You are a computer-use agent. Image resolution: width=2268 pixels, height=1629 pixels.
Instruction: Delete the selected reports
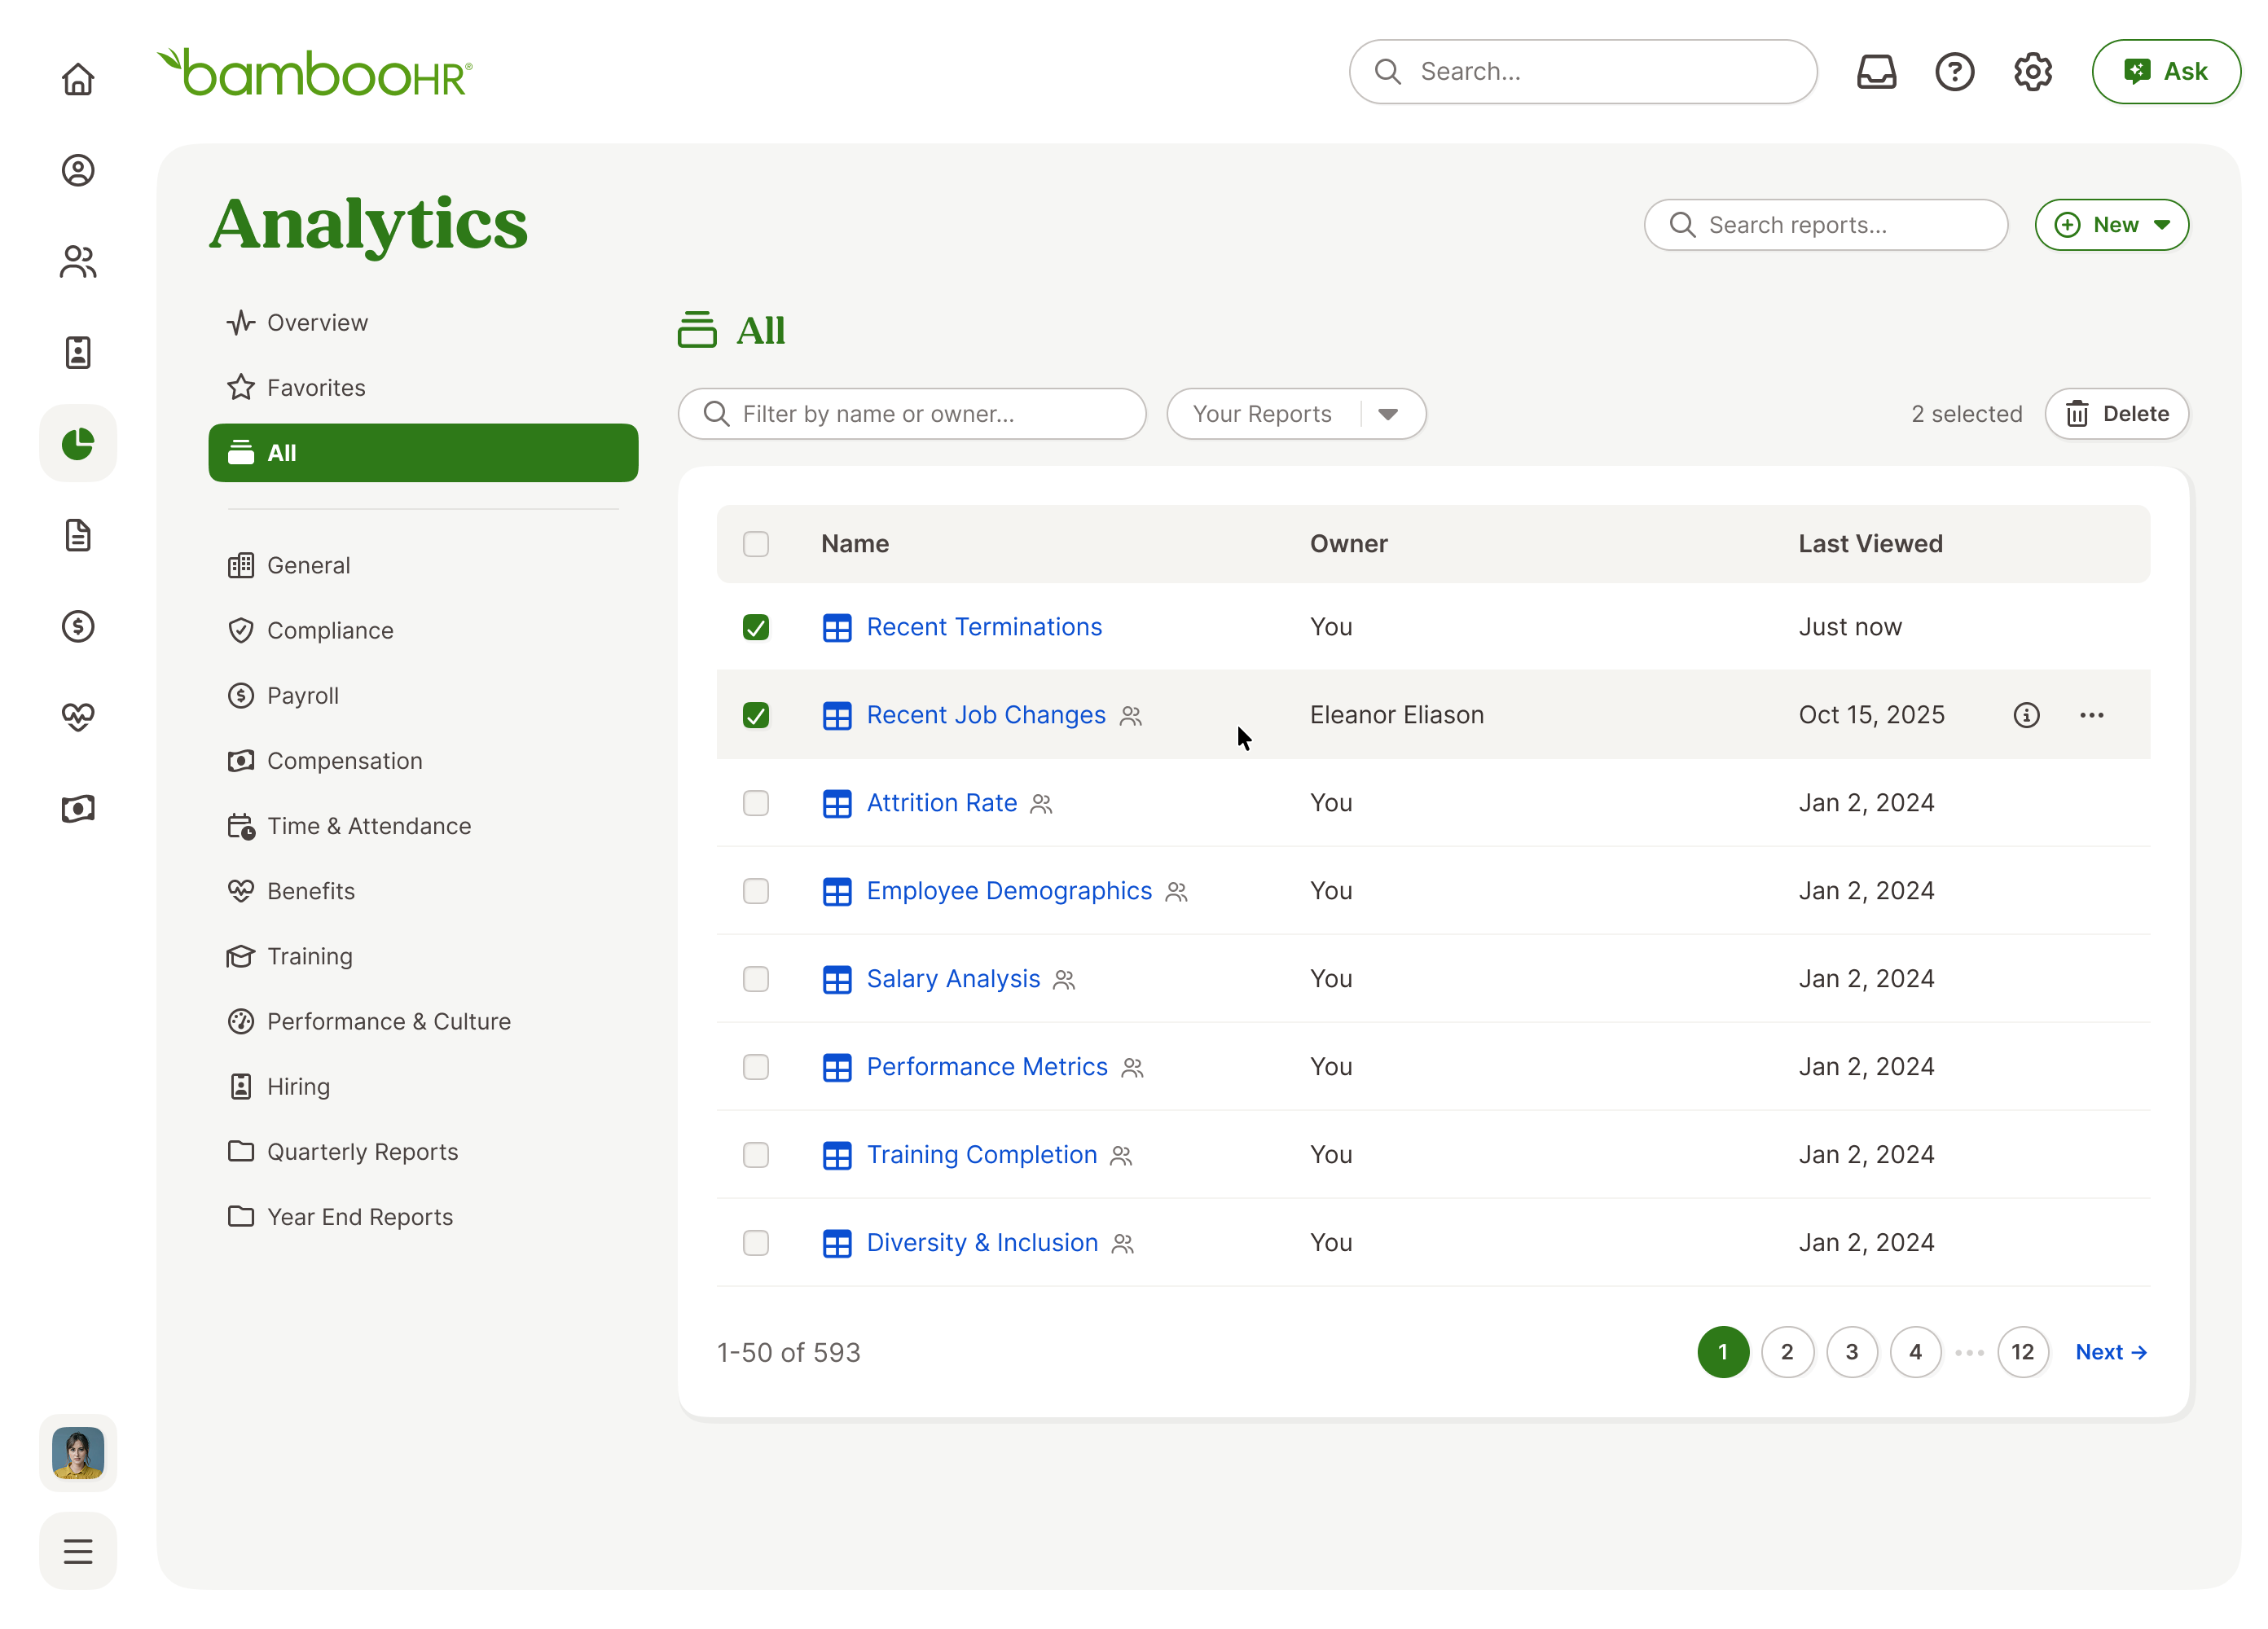[2116, 414]
